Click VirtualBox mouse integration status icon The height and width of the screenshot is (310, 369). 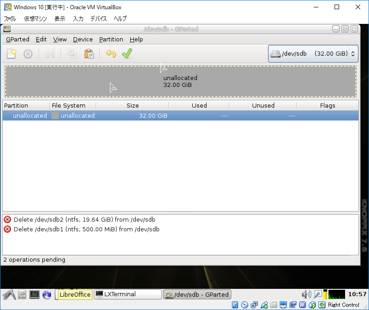[312, 305]
